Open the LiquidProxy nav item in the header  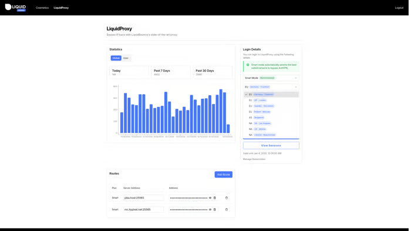pos(61,8)
